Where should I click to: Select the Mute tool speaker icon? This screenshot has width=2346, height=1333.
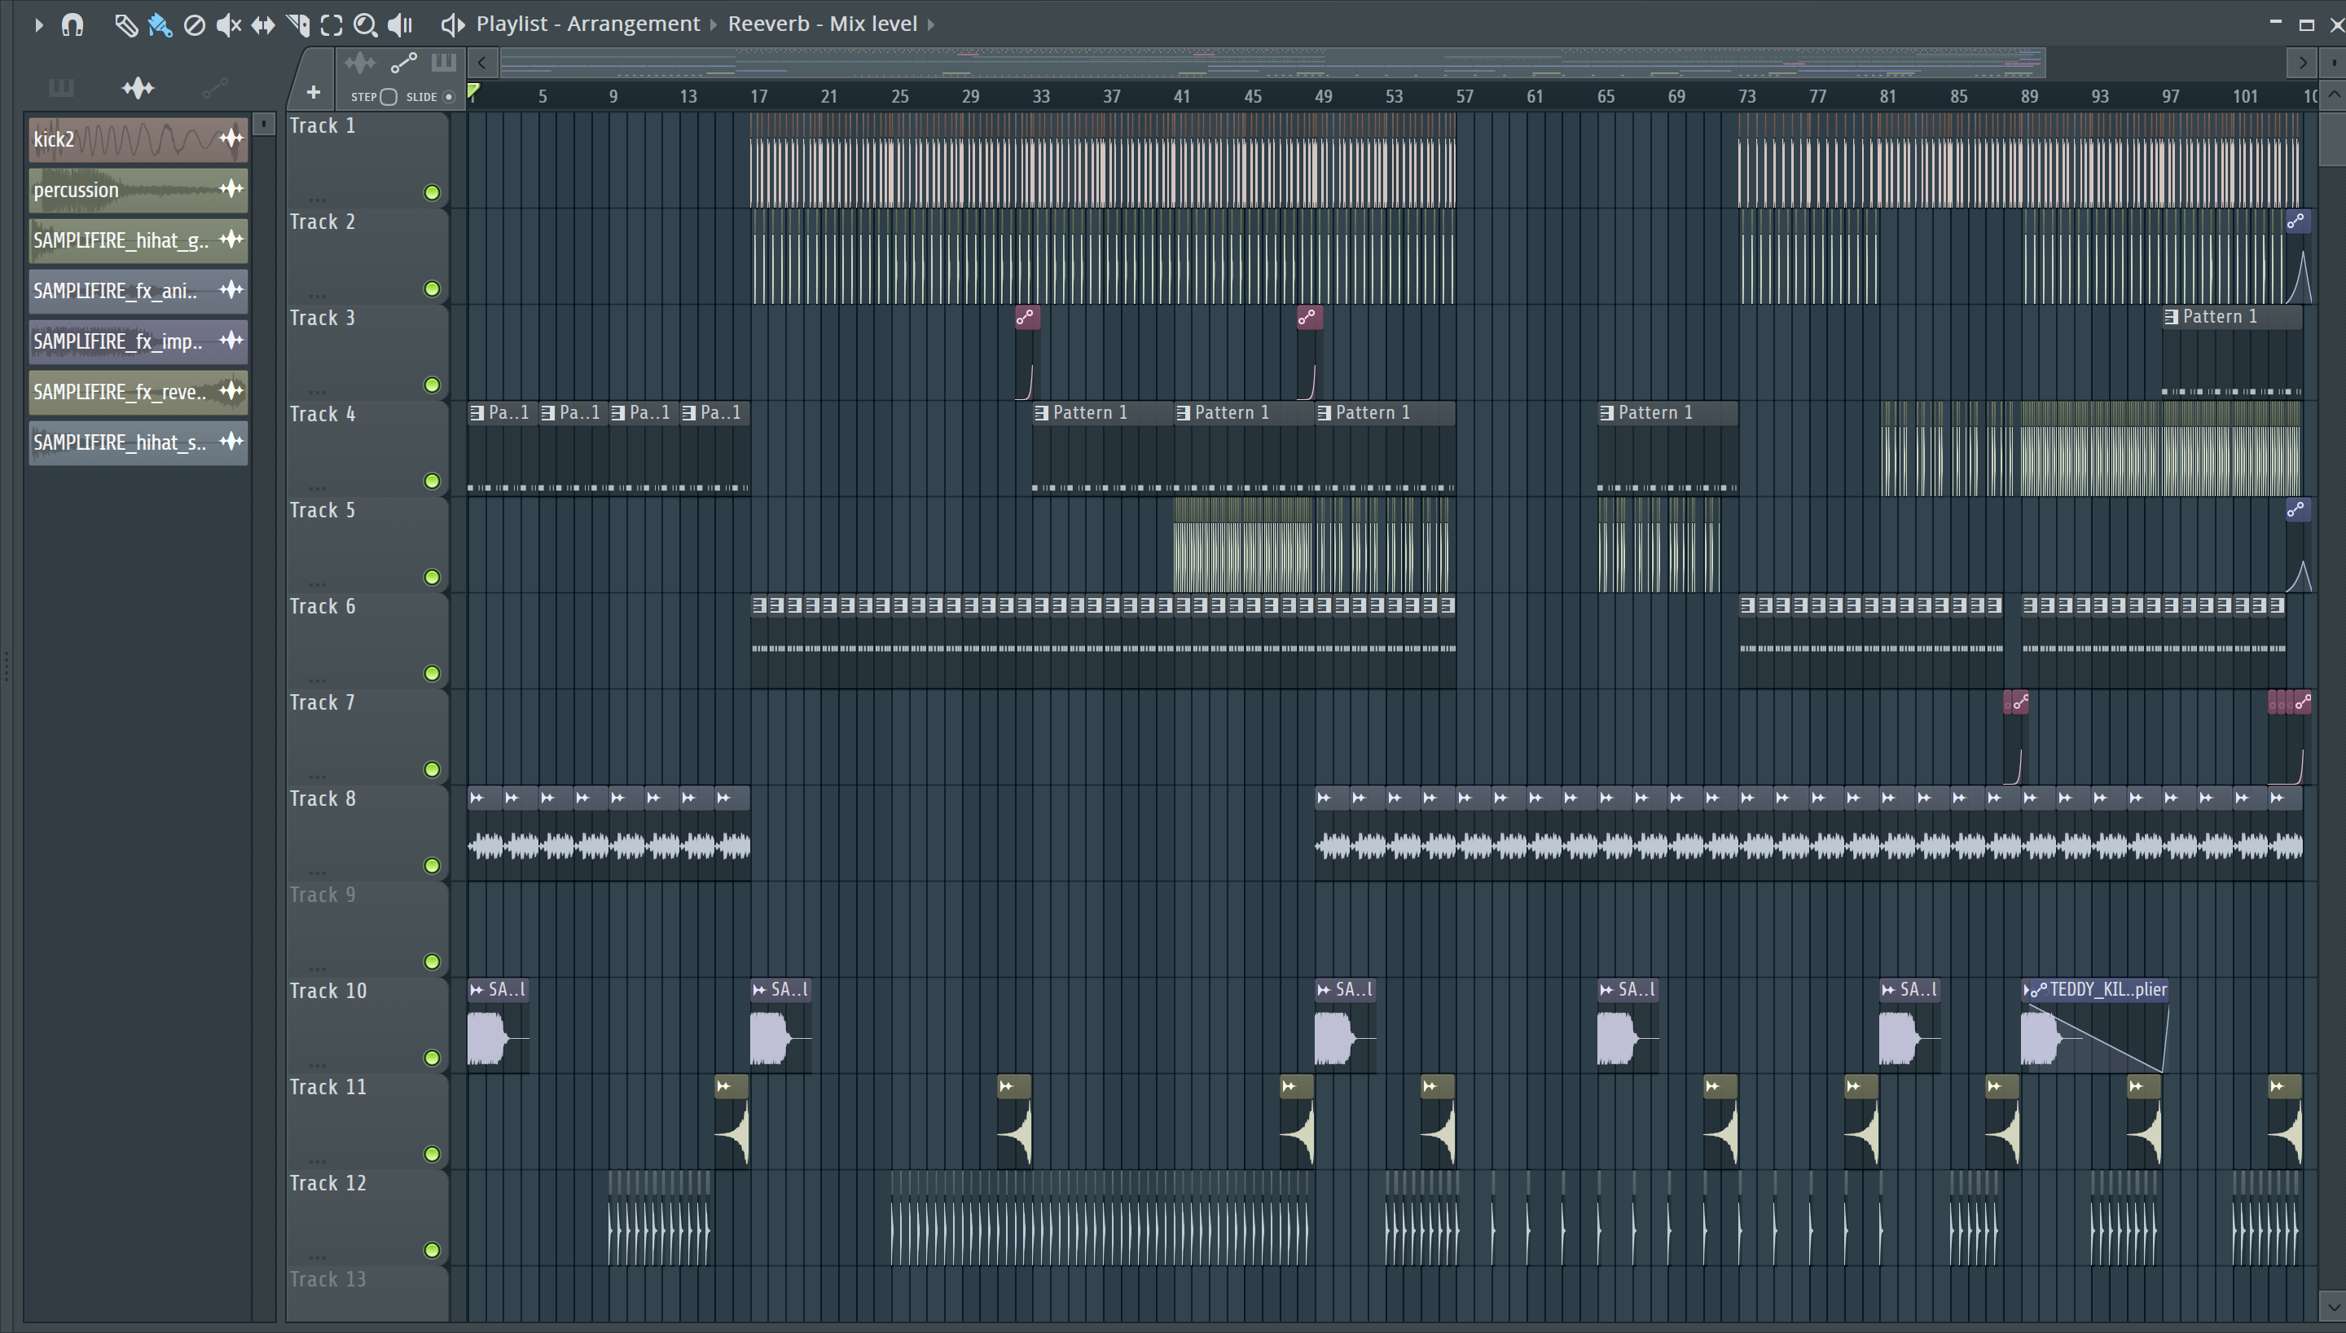(229, 24)
